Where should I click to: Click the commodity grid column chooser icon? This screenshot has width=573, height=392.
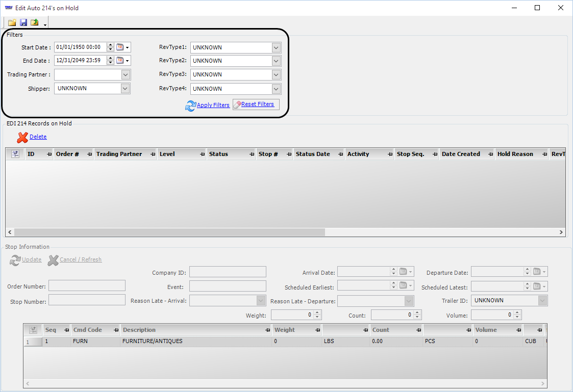pos(33,330)
